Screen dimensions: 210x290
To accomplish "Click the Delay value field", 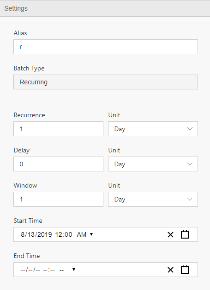I will tap(58, 164).
